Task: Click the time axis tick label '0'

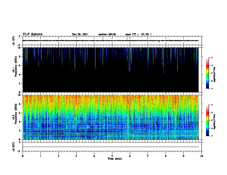Action: click(23, 156)
